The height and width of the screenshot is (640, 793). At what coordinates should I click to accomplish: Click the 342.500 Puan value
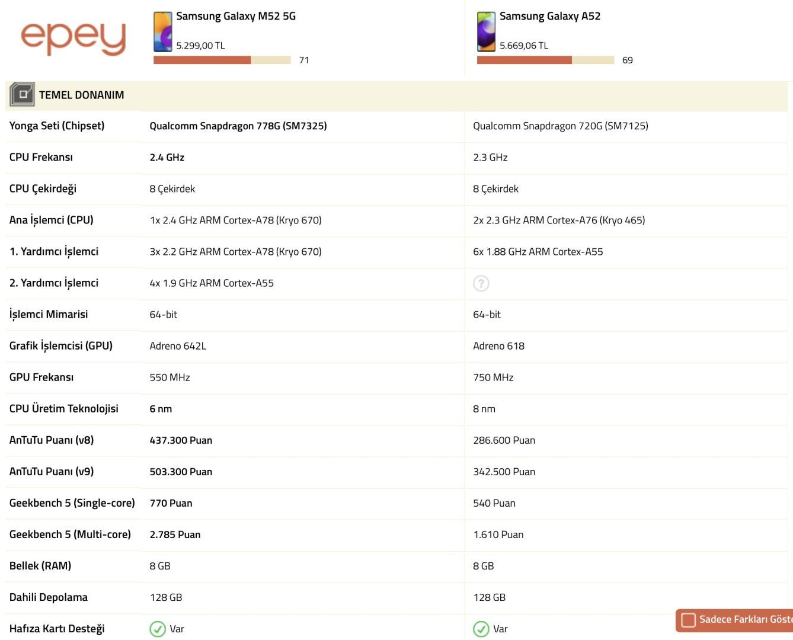click(x=504, y=471)
